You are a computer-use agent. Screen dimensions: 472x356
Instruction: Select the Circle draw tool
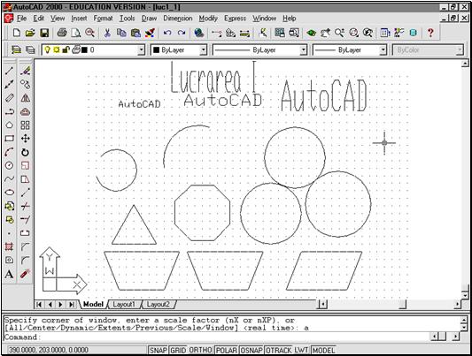[10, 165]
